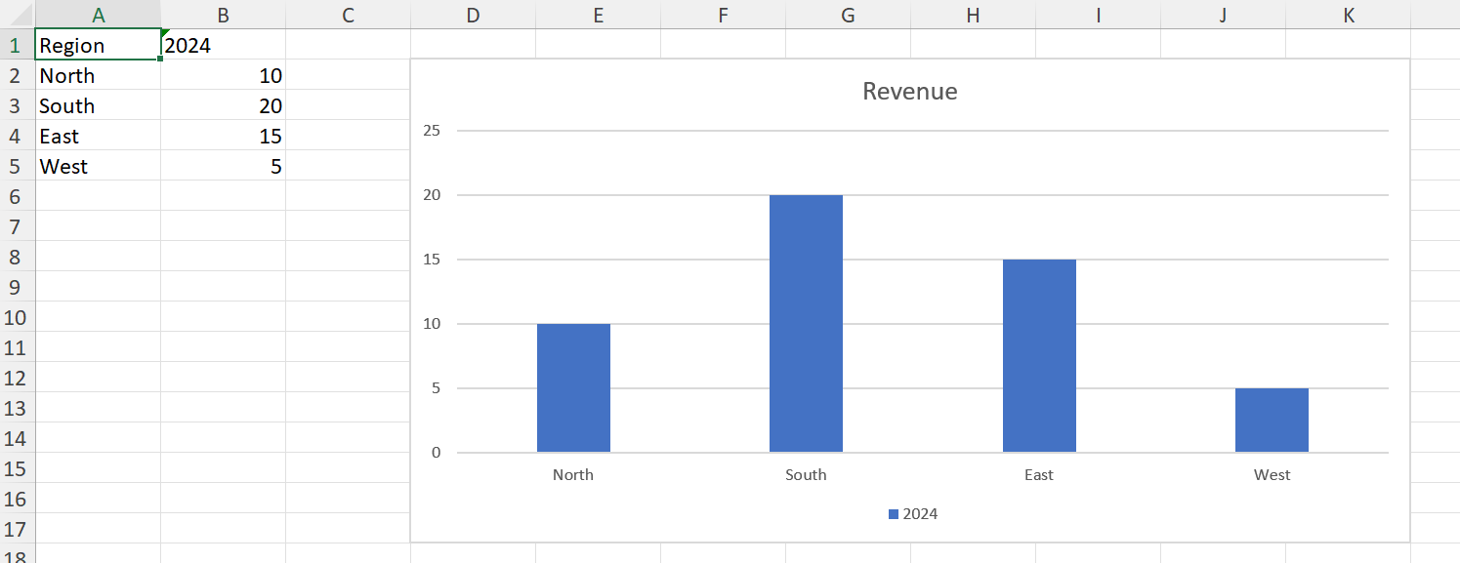Viewport: 1460px width, 563px height.
Task: Select column C header
Action: coord(348,15)
